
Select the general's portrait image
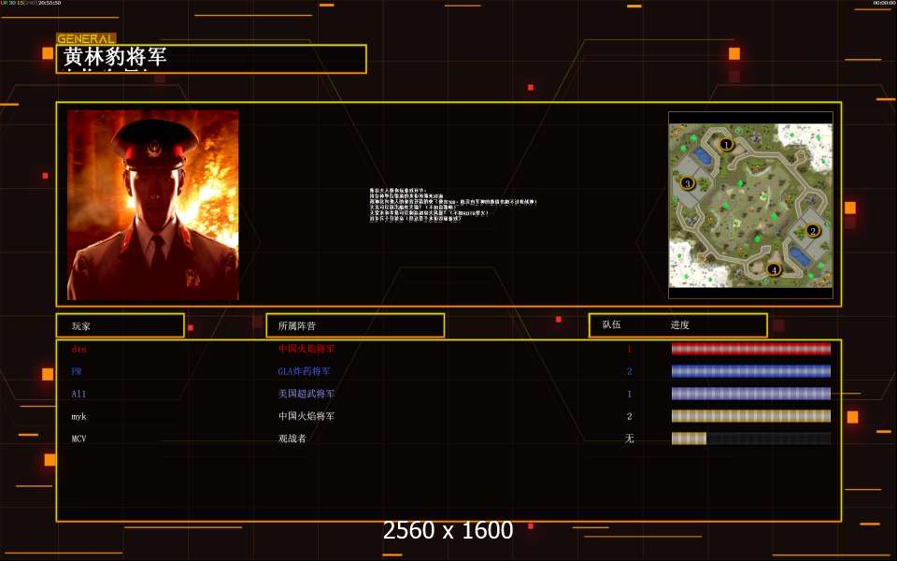(x=152, y=205)
